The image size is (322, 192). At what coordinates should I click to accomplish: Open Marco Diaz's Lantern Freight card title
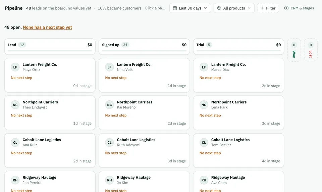[x=228, y=64]
